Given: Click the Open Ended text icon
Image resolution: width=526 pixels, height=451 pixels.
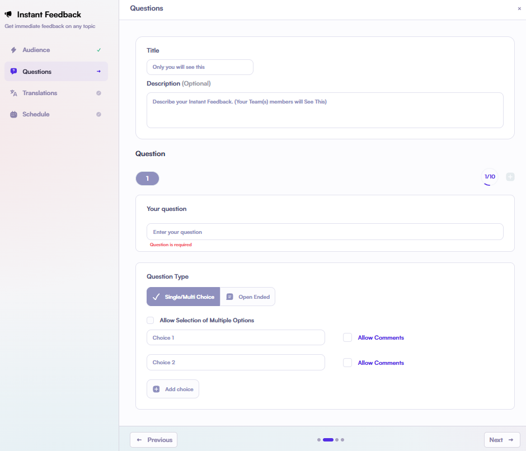Looking at the screenshot, I should pyautogui.click(x=229, y=297).
